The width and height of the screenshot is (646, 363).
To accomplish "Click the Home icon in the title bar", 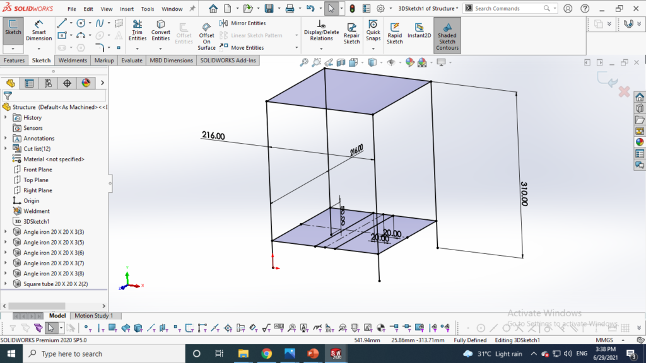I will [213, 8].
